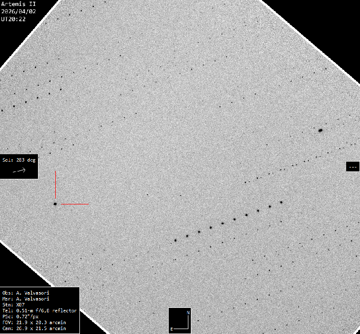This screenshot has width=360, height=334.
Task: Click the date '2026/04/02' label
Action: click(18, 11)
